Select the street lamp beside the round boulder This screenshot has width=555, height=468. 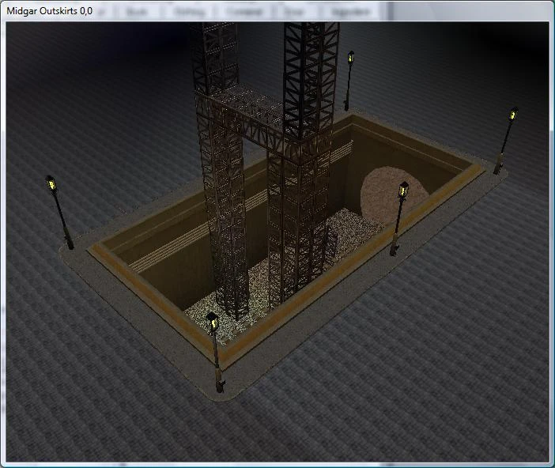pos(398,218)
